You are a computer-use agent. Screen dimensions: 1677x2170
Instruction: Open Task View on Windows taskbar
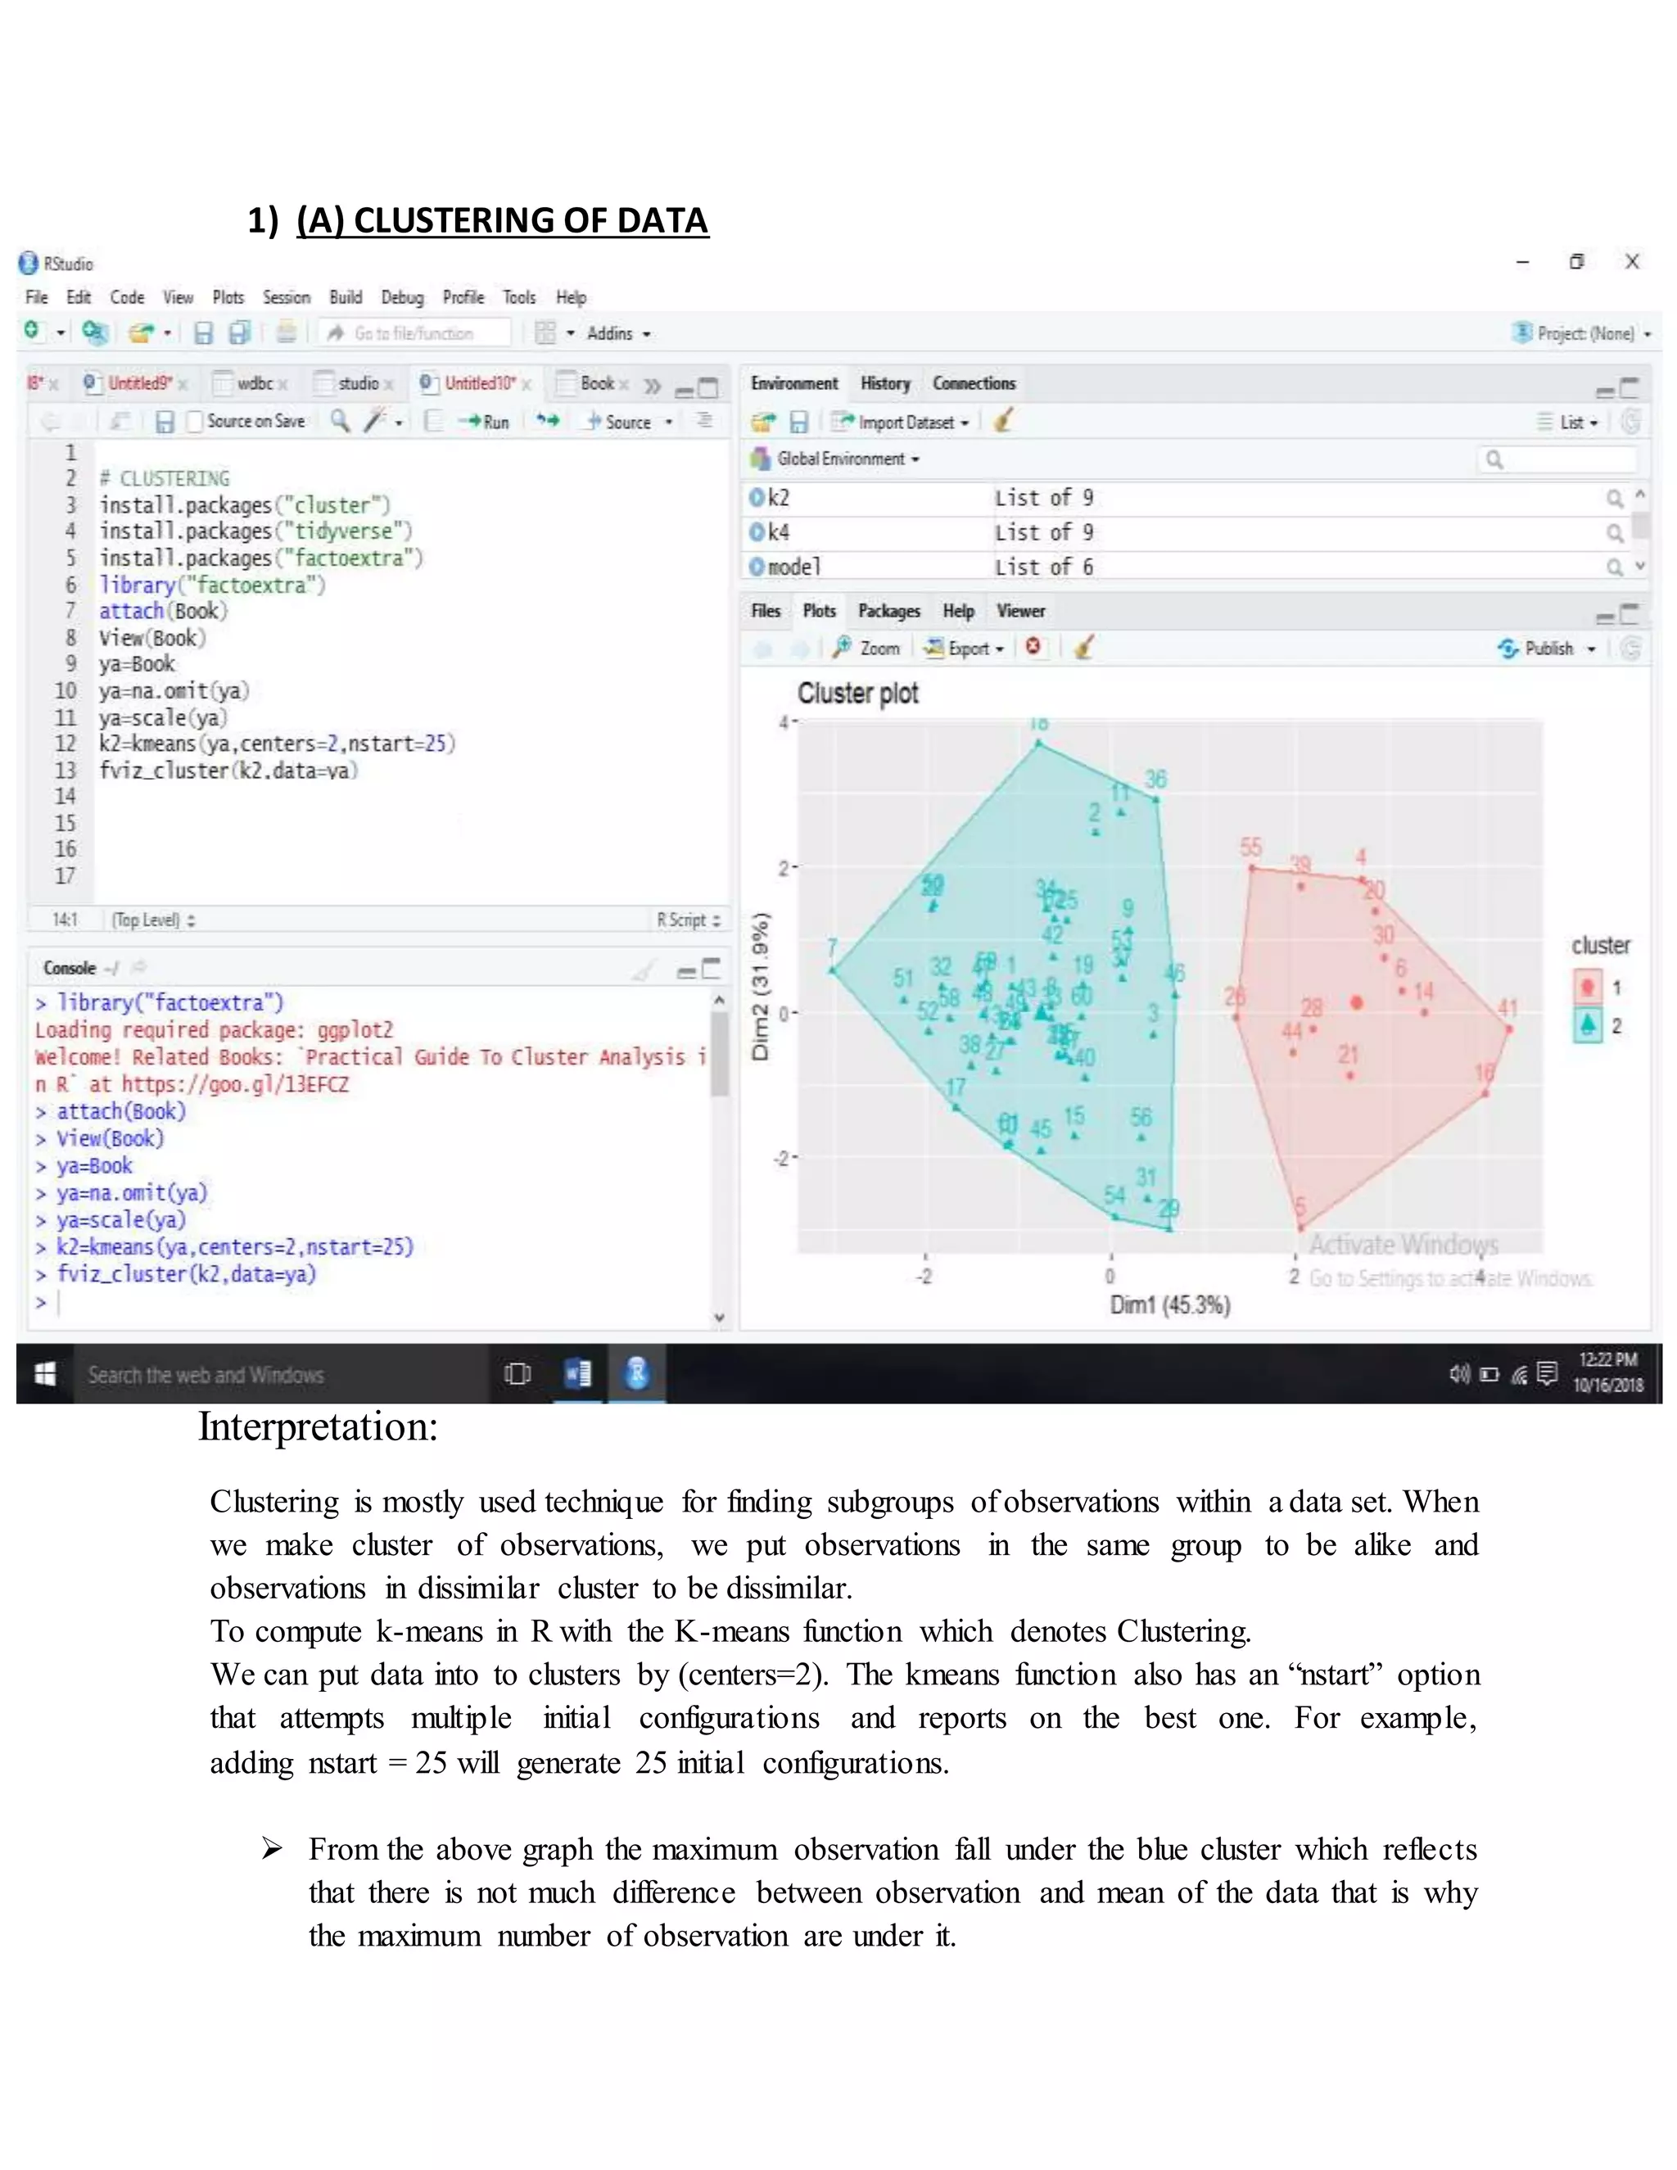pos(518,1374)
